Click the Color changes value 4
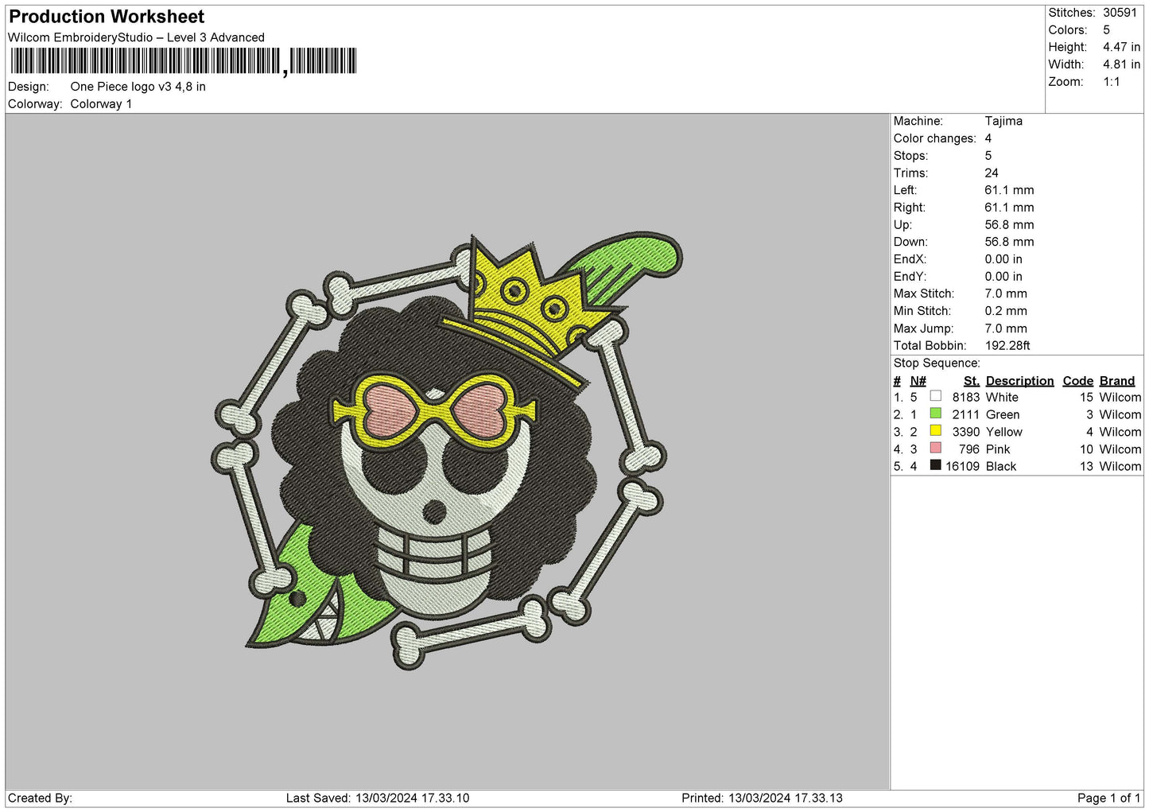 [x=988, y=138]
